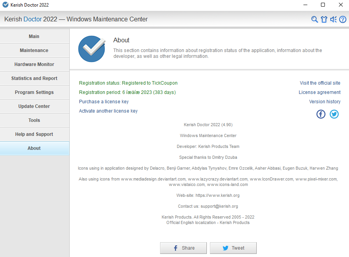
Task: Switch to Hardware Monitor
Action: point(35,64)
